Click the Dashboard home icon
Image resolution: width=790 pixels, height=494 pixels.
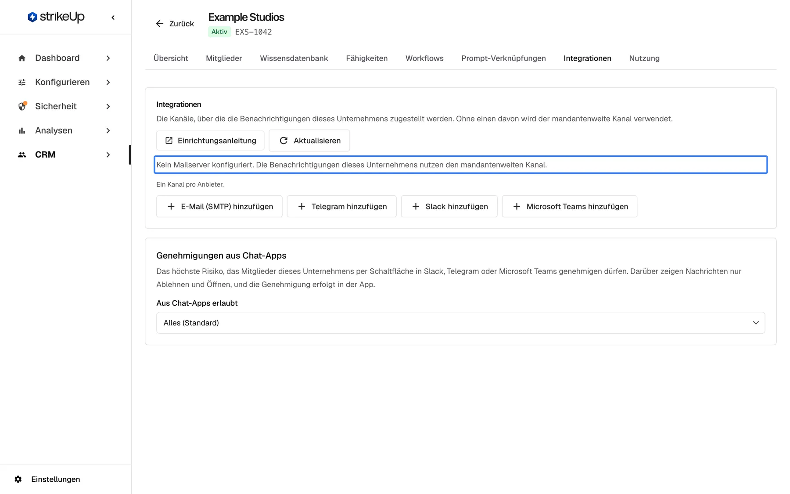pyautogui.click(x=22, y=58)
